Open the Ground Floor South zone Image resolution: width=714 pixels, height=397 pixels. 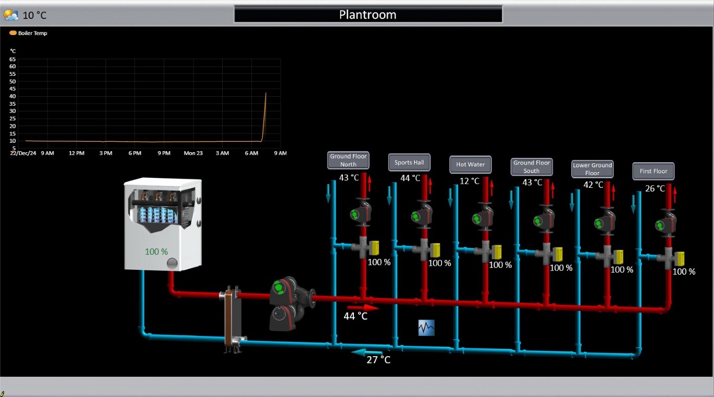click(531, 167)
